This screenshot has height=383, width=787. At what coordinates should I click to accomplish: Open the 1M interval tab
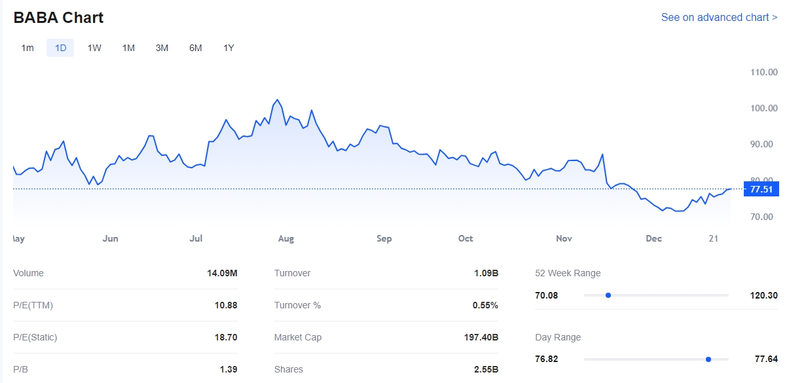click(128, 48)
